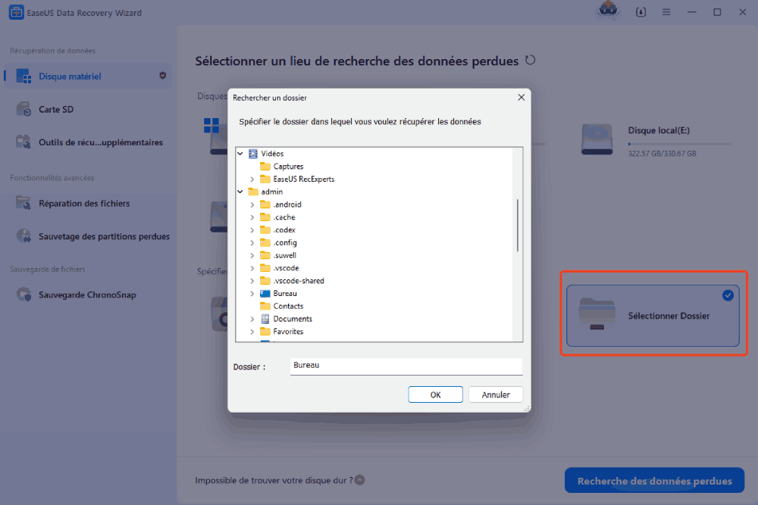Select the Favorites folder label
The width and height of the screenshot is (758, 505).
[x=288, y=331]
